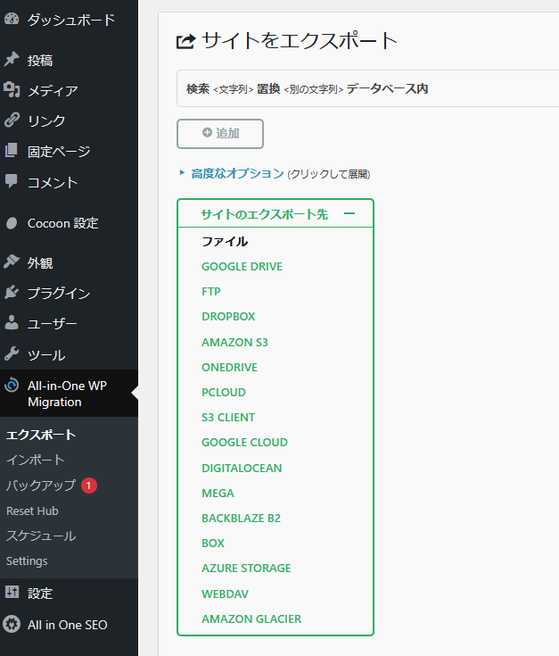
Task: Click the plus icon in 追加 button
Action: coord(207,133)
